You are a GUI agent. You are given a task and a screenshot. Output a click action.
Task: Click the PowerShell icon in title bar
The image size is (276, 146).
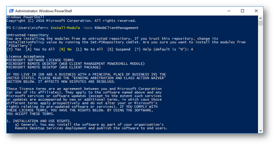[11, 11]
